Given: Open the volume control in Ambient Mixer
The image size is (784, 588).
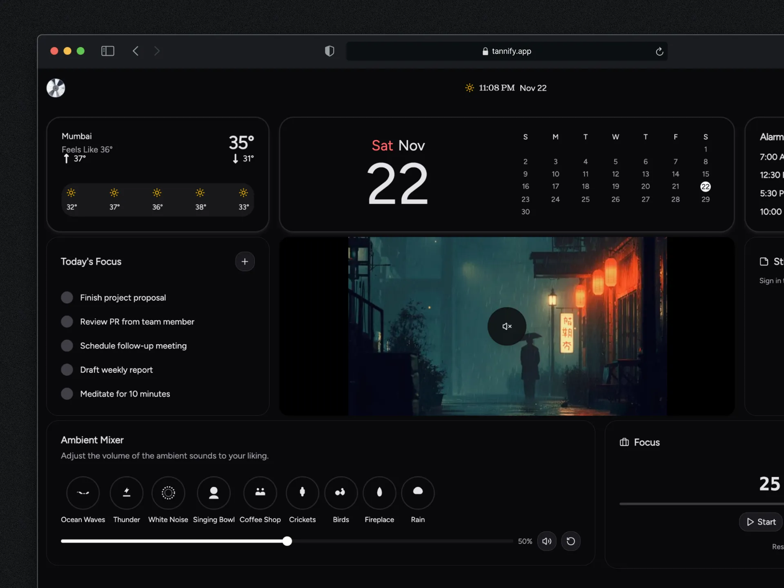Looking at the screenshot, I should pos(547,541).
